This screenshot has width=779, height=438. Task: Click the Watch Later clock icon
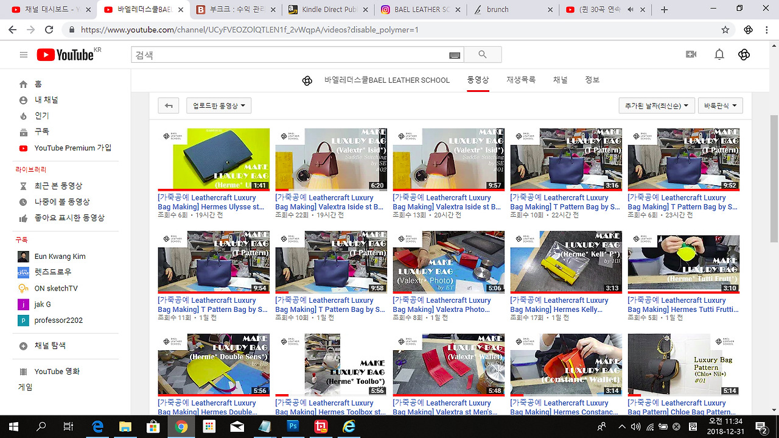(24, 202)
